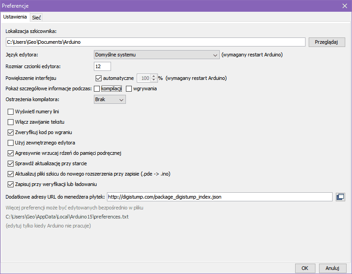The image size is (352, 274).
Task: Expand the Ostrzeżenia kompilatora dropdown
Action: (x=110, y=99)
